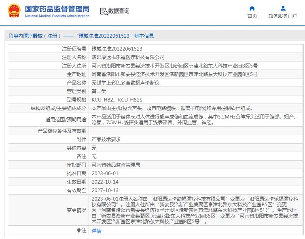The width and height of the screenshot is (305, 239).
Task: Click the model spec KCU-H82、KCU-H82S
Action: tap(117, 99)
